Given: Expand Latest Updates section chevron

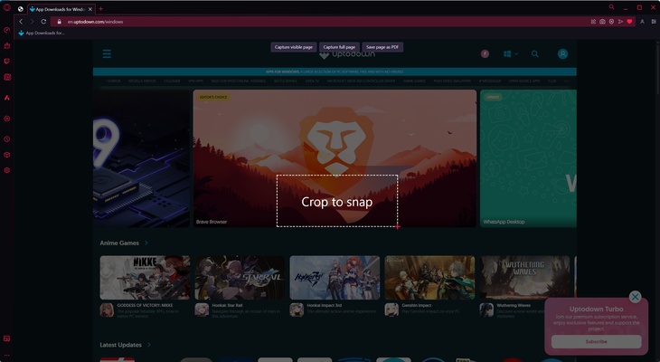Looking at the screenshot, I should pyautogui.click(x=149, y=345).
